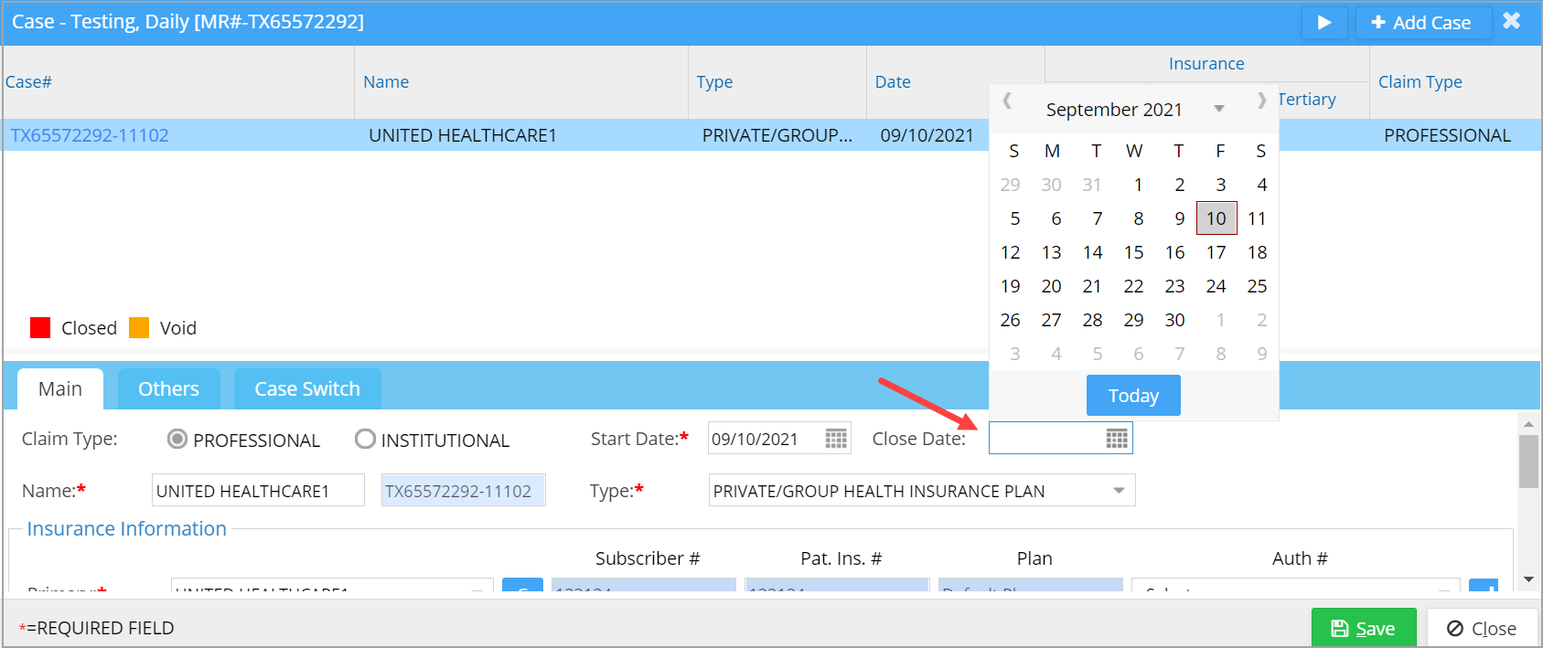Close the Case dialog with X icon
1543x648 pixels.
point(1511,21)
